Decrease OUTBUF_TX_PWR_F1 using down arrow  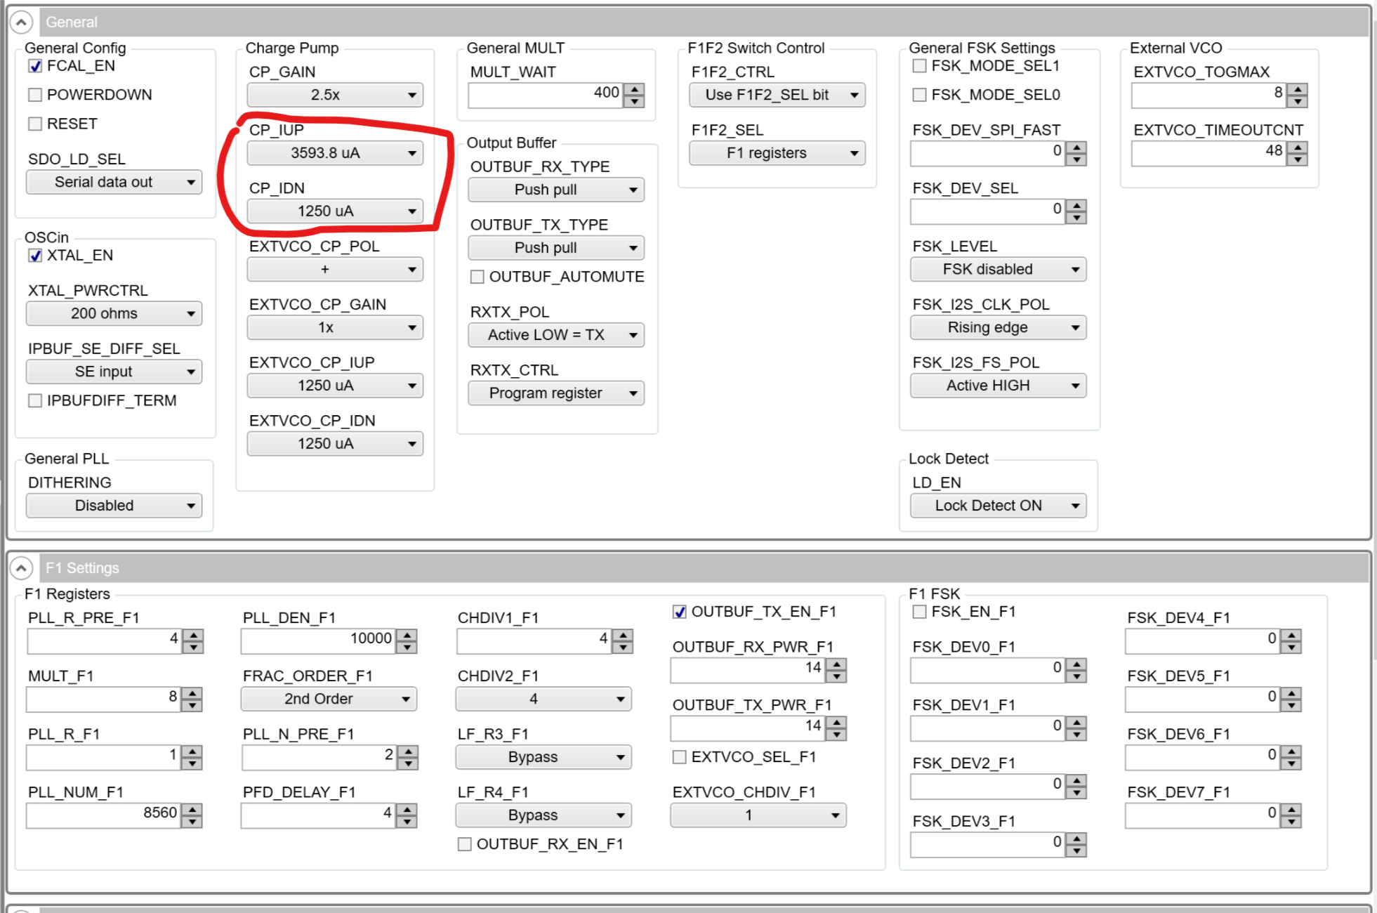click(836, 735)
